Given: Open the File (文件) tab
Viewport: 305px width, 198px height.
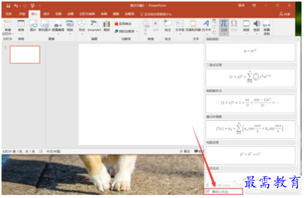Looking at the screenshot, I should click(x=8, y=14).
